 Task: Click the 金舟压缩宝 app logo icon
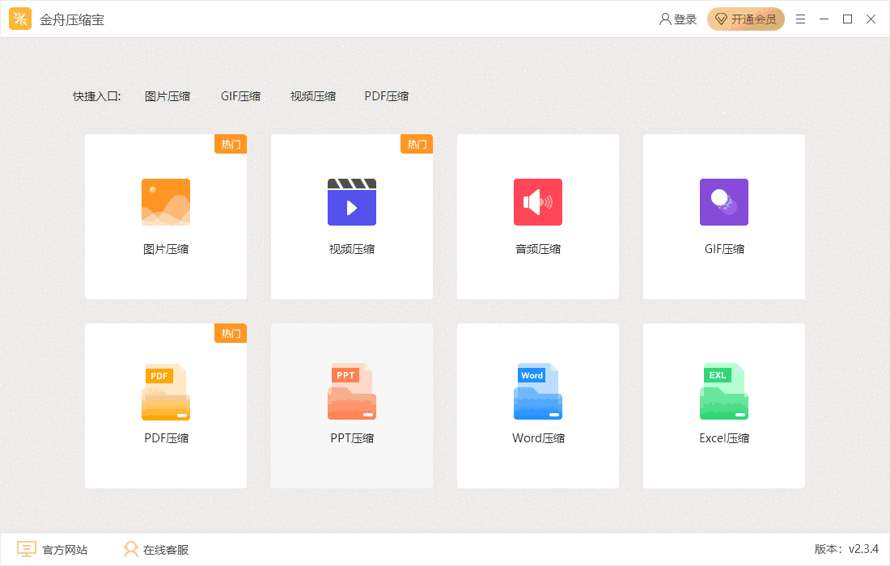20,18
